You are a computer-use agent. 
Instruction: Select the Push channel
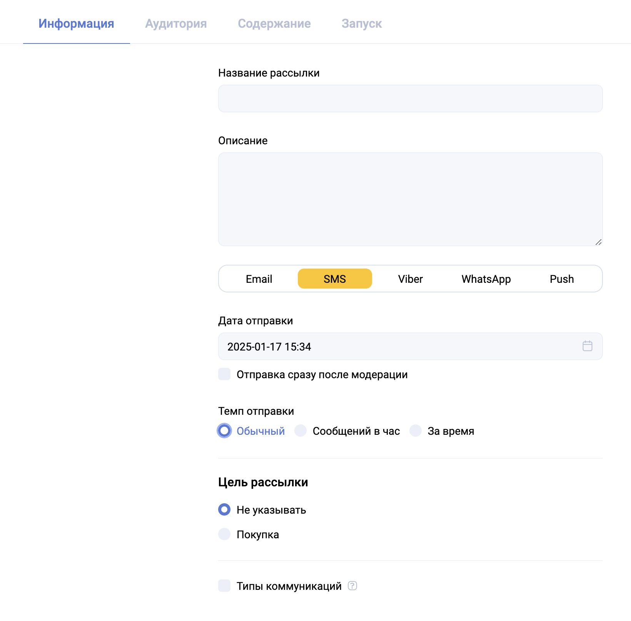pos(561,279)
